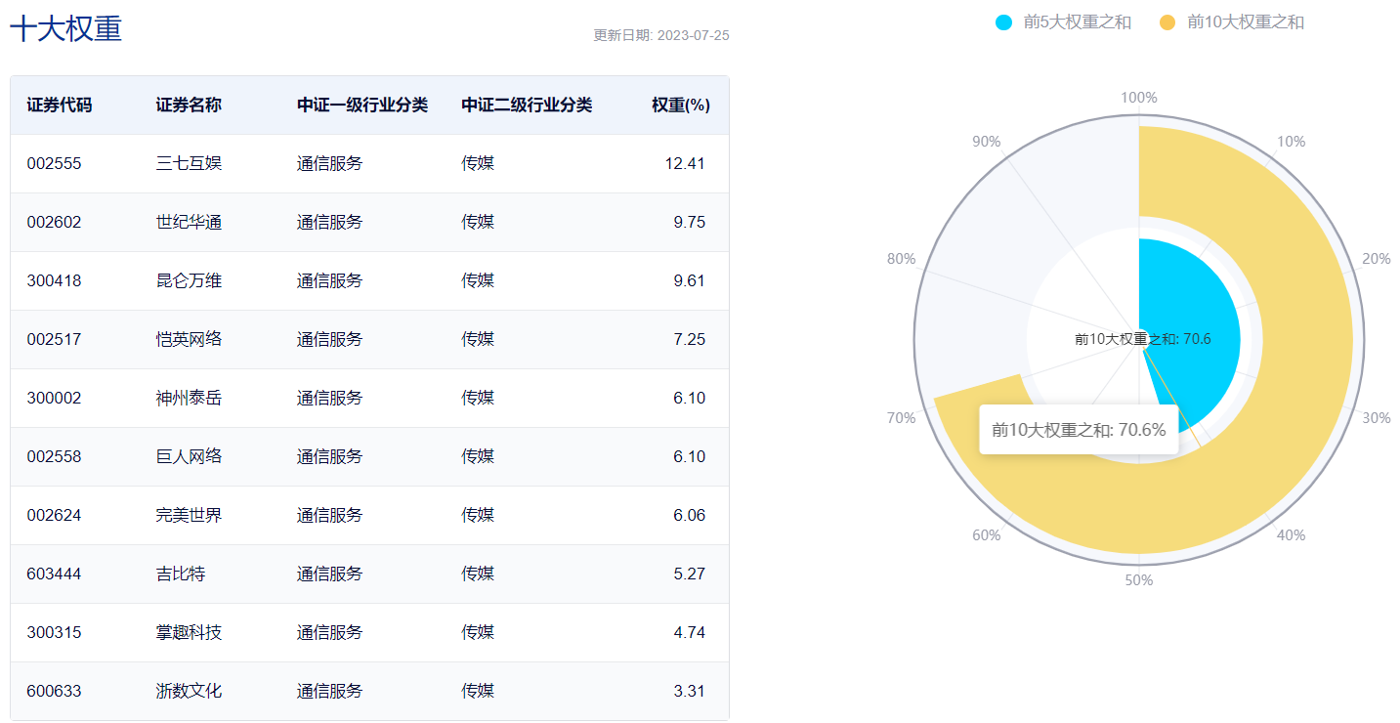The width and height of the screenshot is (1400, 723).
Task: Click the 前5大权重之和 legend label
Action: pos(1077,22)
